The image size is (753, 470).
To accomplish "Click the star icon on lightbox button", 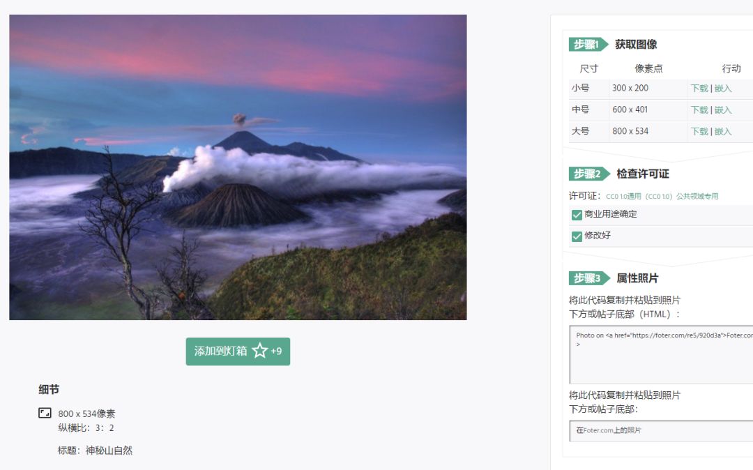I will coord(260,351).
